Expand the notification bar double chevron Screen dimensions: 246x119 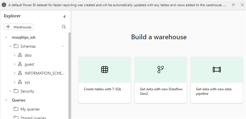[x=233, y=5]
